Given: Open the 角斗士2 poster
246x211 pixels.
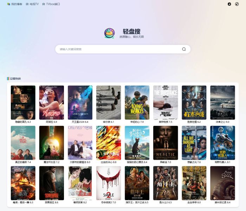Looking at the screenshot, I should (166, 183).
